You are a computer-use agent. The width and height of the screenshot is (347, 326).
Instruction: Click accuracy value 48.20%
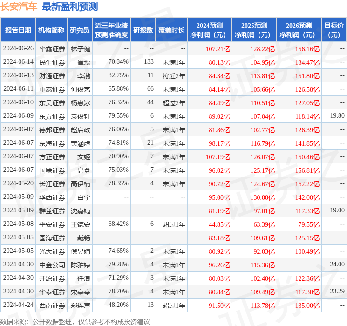click(x=118, y=305)
